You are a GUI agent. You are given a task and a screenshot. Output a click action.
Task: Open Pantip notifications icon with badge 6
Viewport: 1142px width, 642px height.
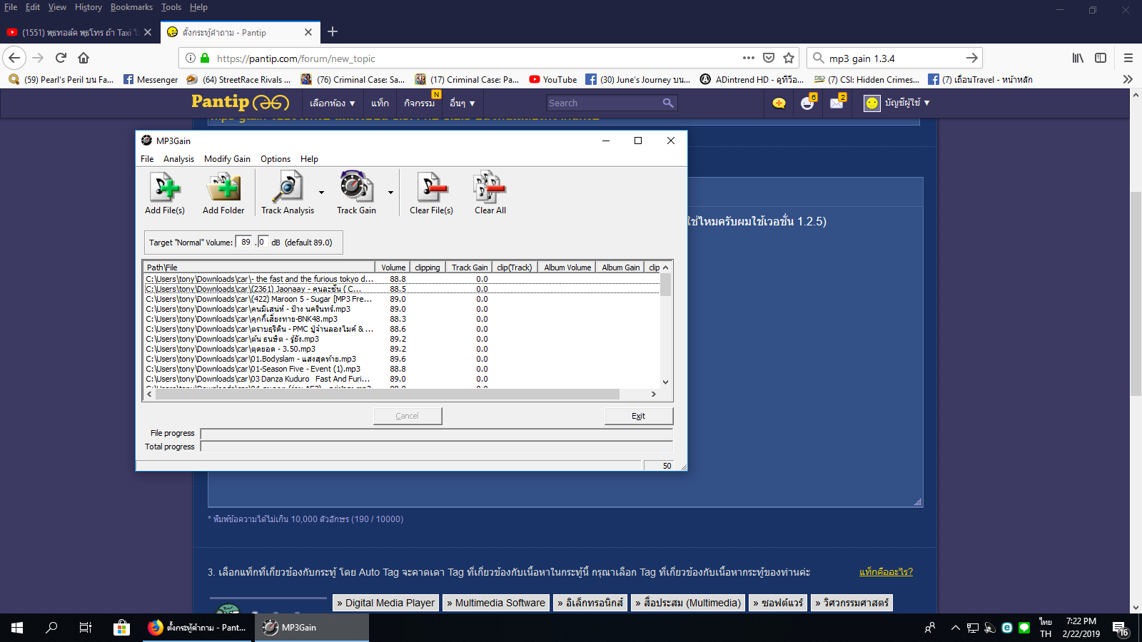click(808, 102)
